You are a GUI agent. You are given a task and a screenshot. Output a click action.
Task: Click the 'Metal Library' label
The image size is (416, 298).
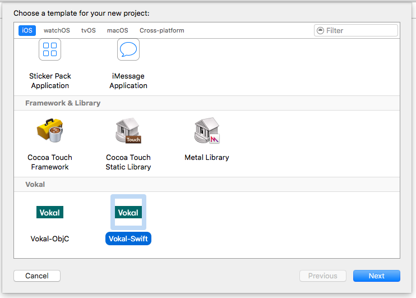pos(207,157)
